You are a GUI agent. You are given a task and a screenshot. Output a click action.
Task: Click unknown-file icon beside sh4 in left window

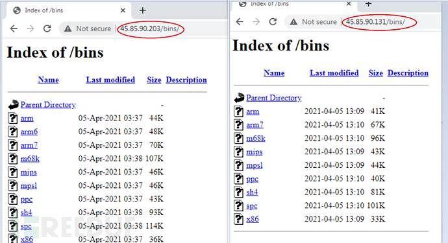click(x=12, y=212)
